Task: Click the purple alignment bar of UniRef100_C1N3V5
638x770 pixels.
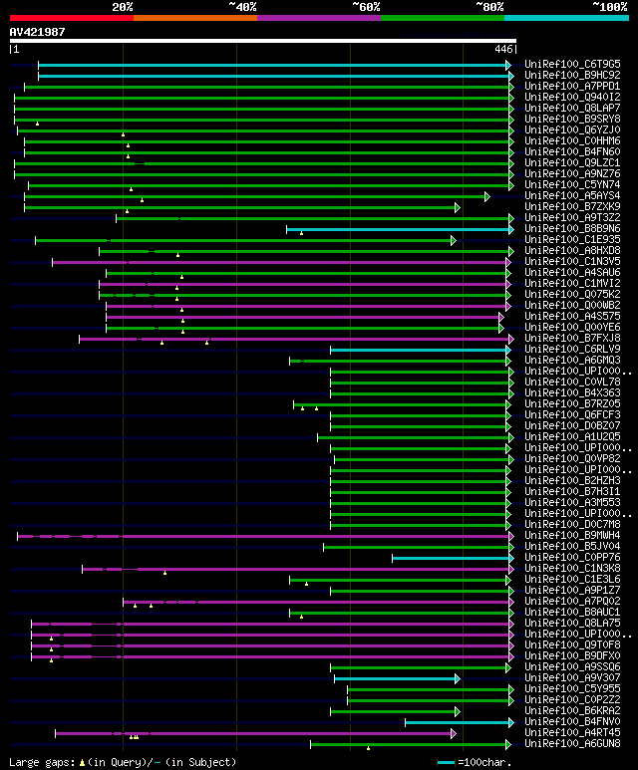Action: [280, 262]
